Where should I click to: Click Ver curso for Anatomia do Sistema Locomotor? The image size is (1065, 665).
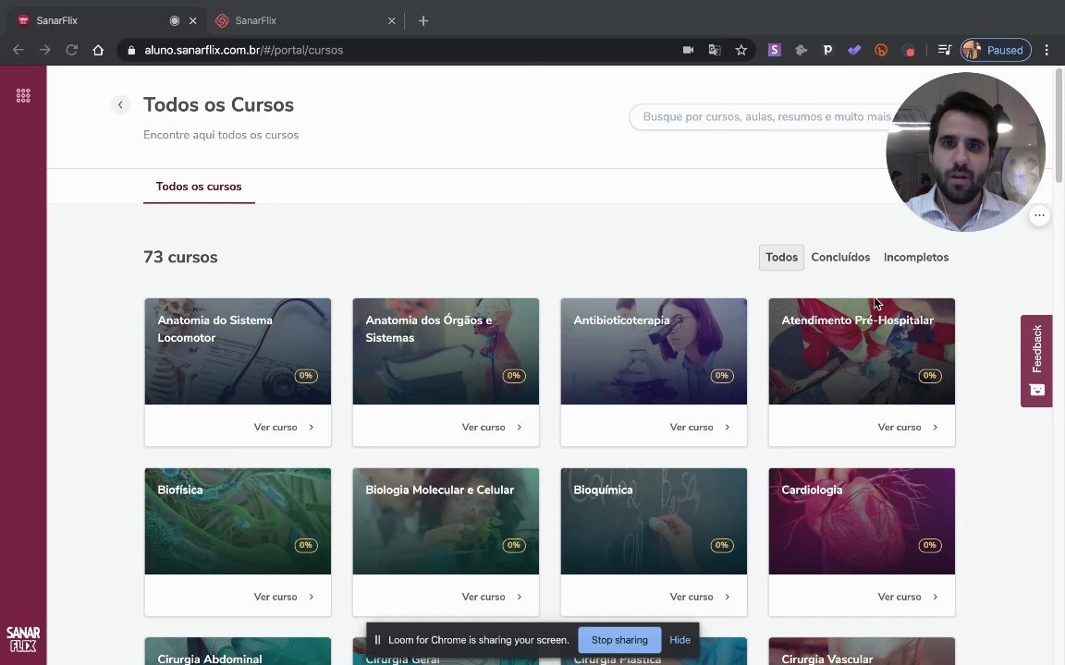click(x=284, y=427)
